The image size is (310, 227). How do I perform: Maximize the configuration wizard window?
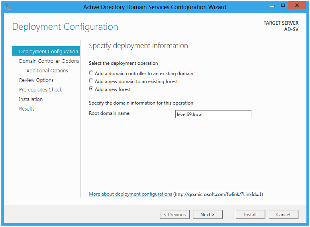283,6
